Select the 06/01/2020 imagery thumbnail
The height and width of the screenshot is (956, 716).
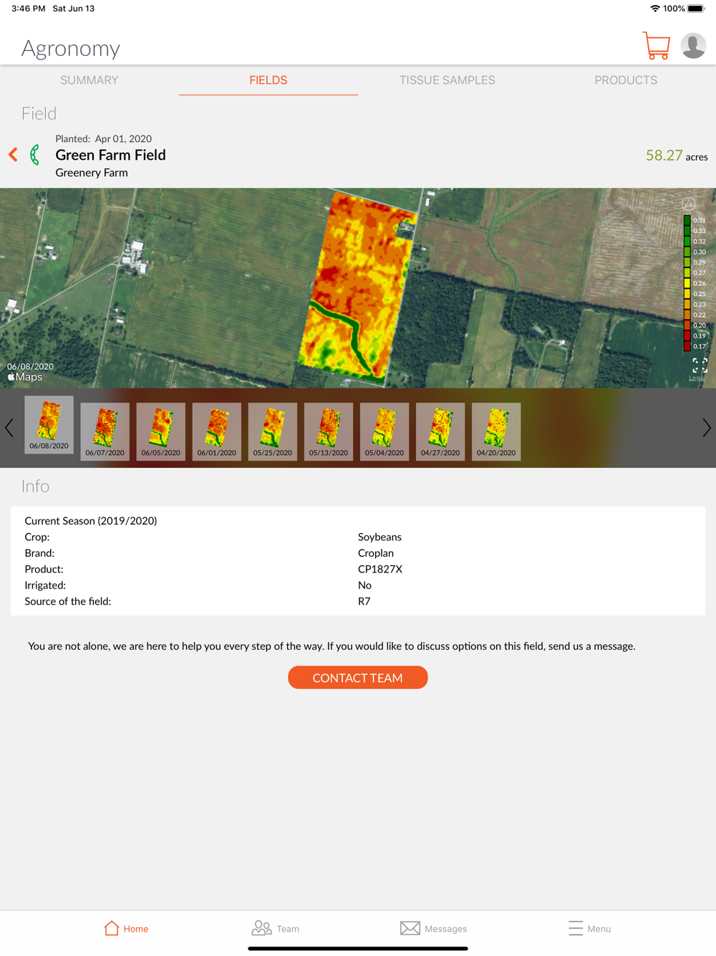click(x=217, y=431)
